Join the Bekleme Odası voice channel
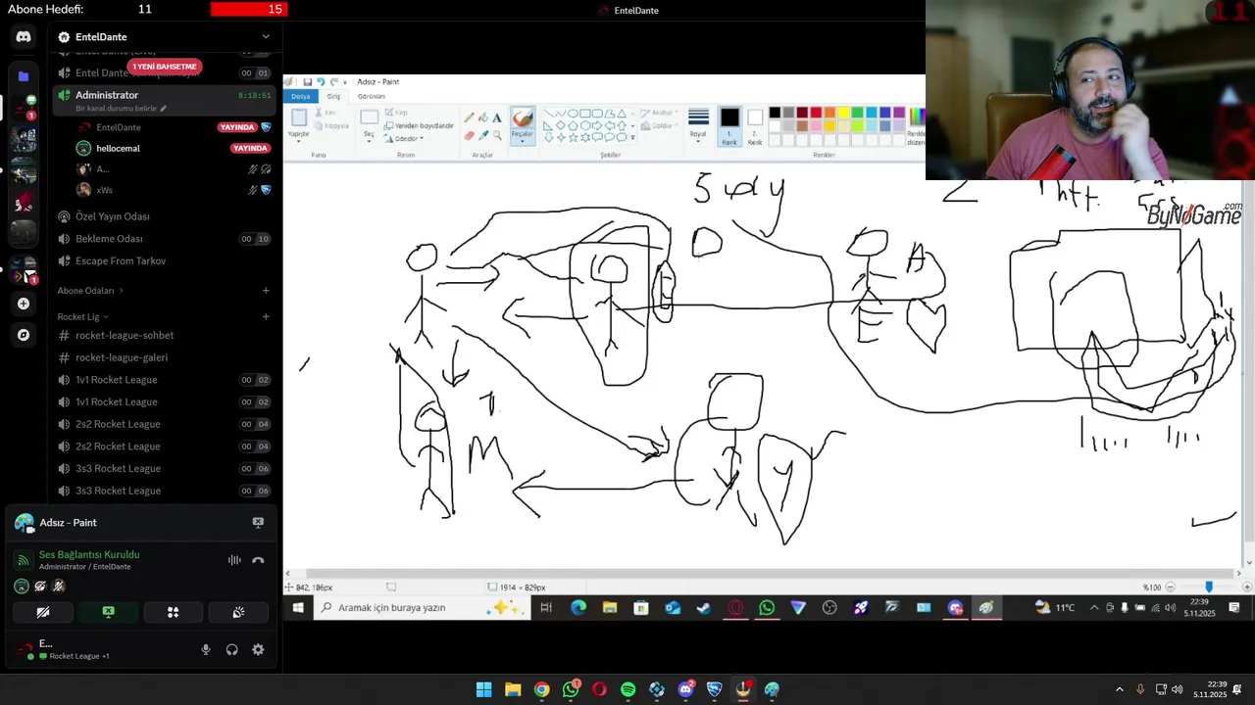The image size is (1255, 705). (x=165, y=239)
